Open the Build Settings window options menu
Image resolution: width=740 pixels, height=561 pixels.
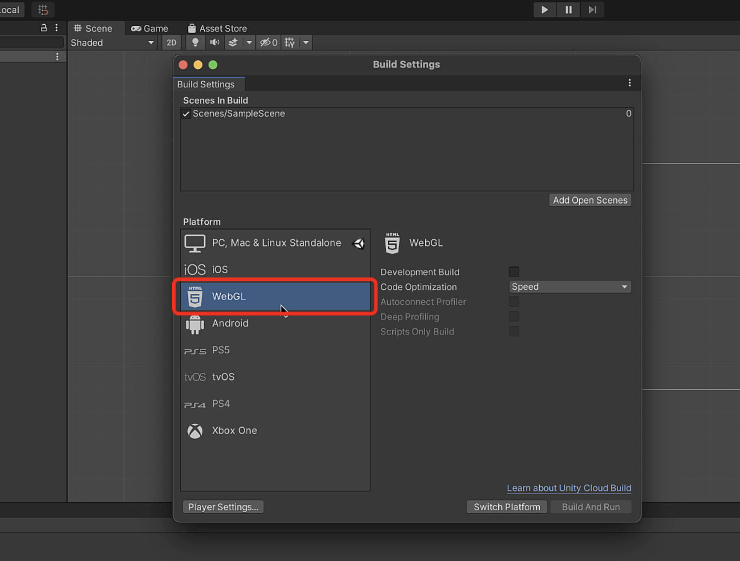[x=629, y=83]
